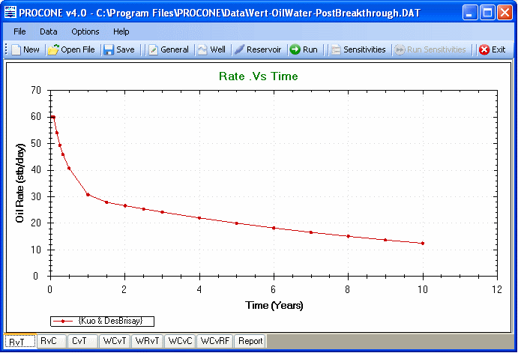Open the File menu

[x=19, y=31]
